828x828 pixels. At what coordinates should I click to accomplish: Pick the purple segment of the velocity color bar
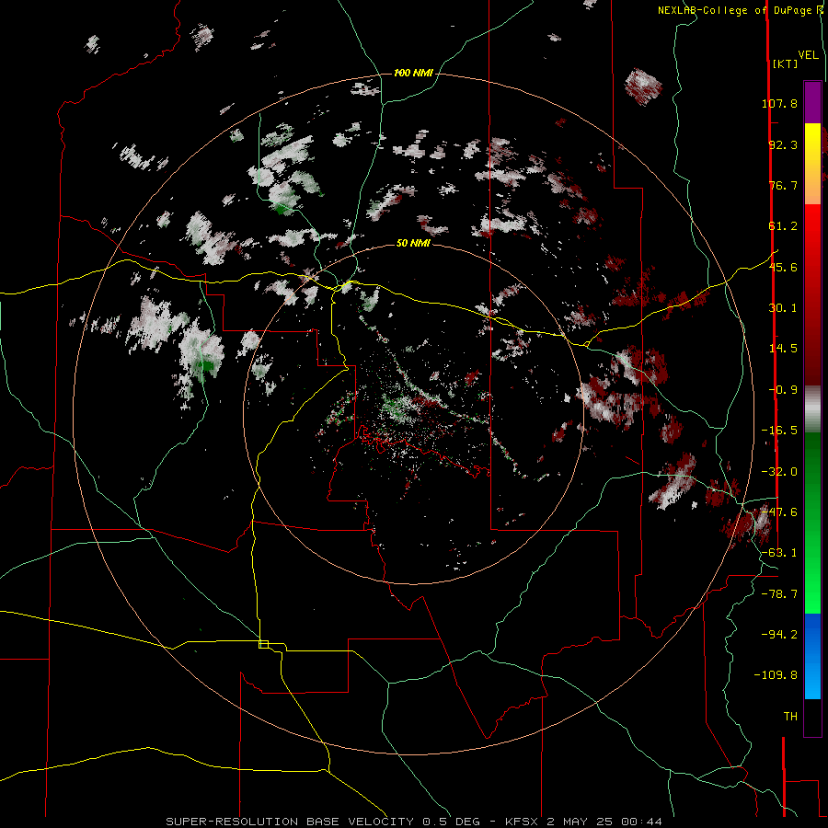tap(812, 102)
